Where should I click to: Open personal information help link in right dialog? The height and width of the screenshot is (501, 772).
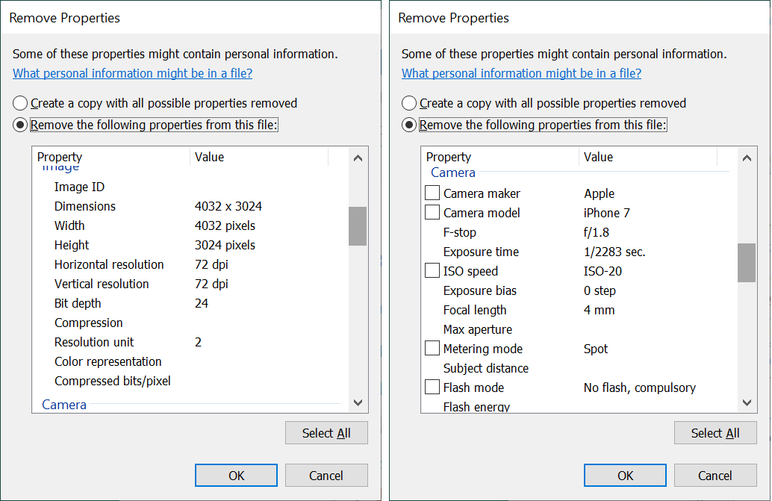click(x=521, y=73)
